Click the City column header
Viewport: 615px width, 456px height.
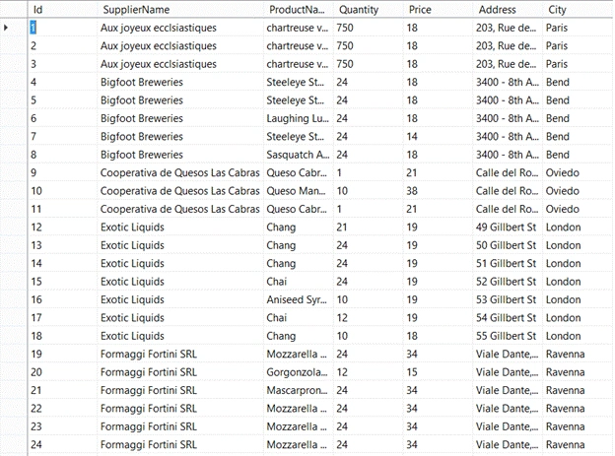click(x=579, y=10)
